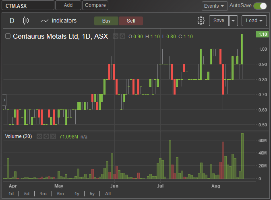Viewport: 271px width, 200px height.
Task: Open the candlestick chart type selector
Action: [x=26, y=21]
